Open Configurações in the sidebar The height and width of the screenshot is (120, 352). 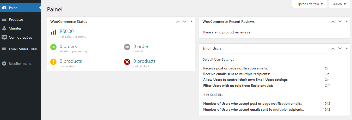click(21, 37)
